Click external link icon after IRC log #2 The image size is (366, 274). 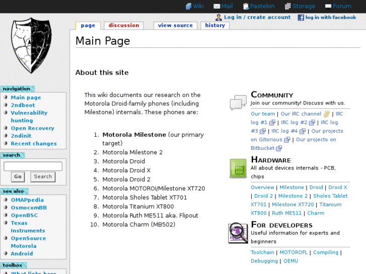pyautogui.click(x=312, y=123)
